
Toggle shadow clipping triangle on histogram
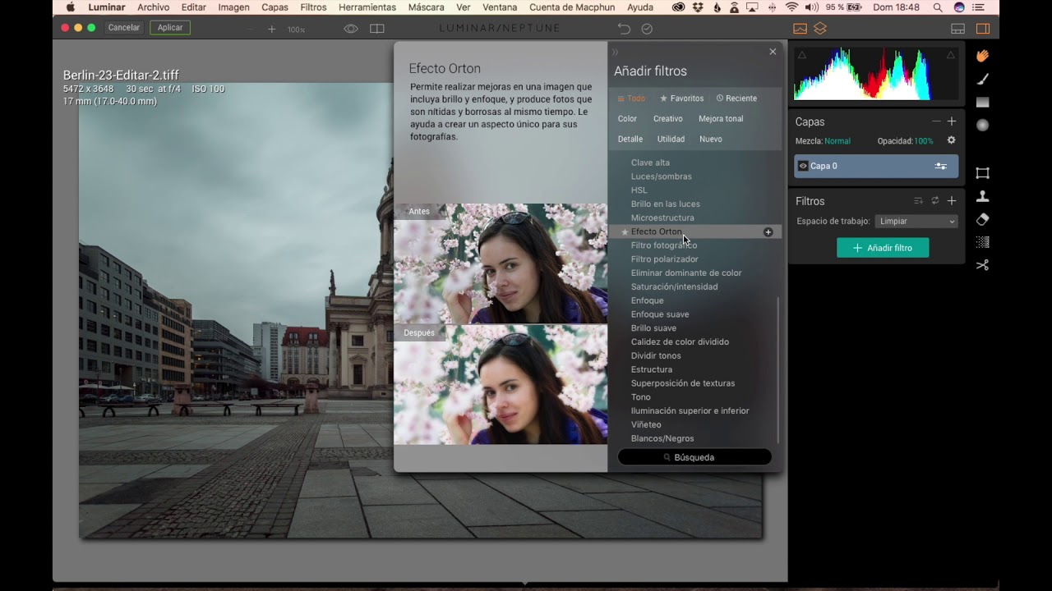click(x=802, y=55)
